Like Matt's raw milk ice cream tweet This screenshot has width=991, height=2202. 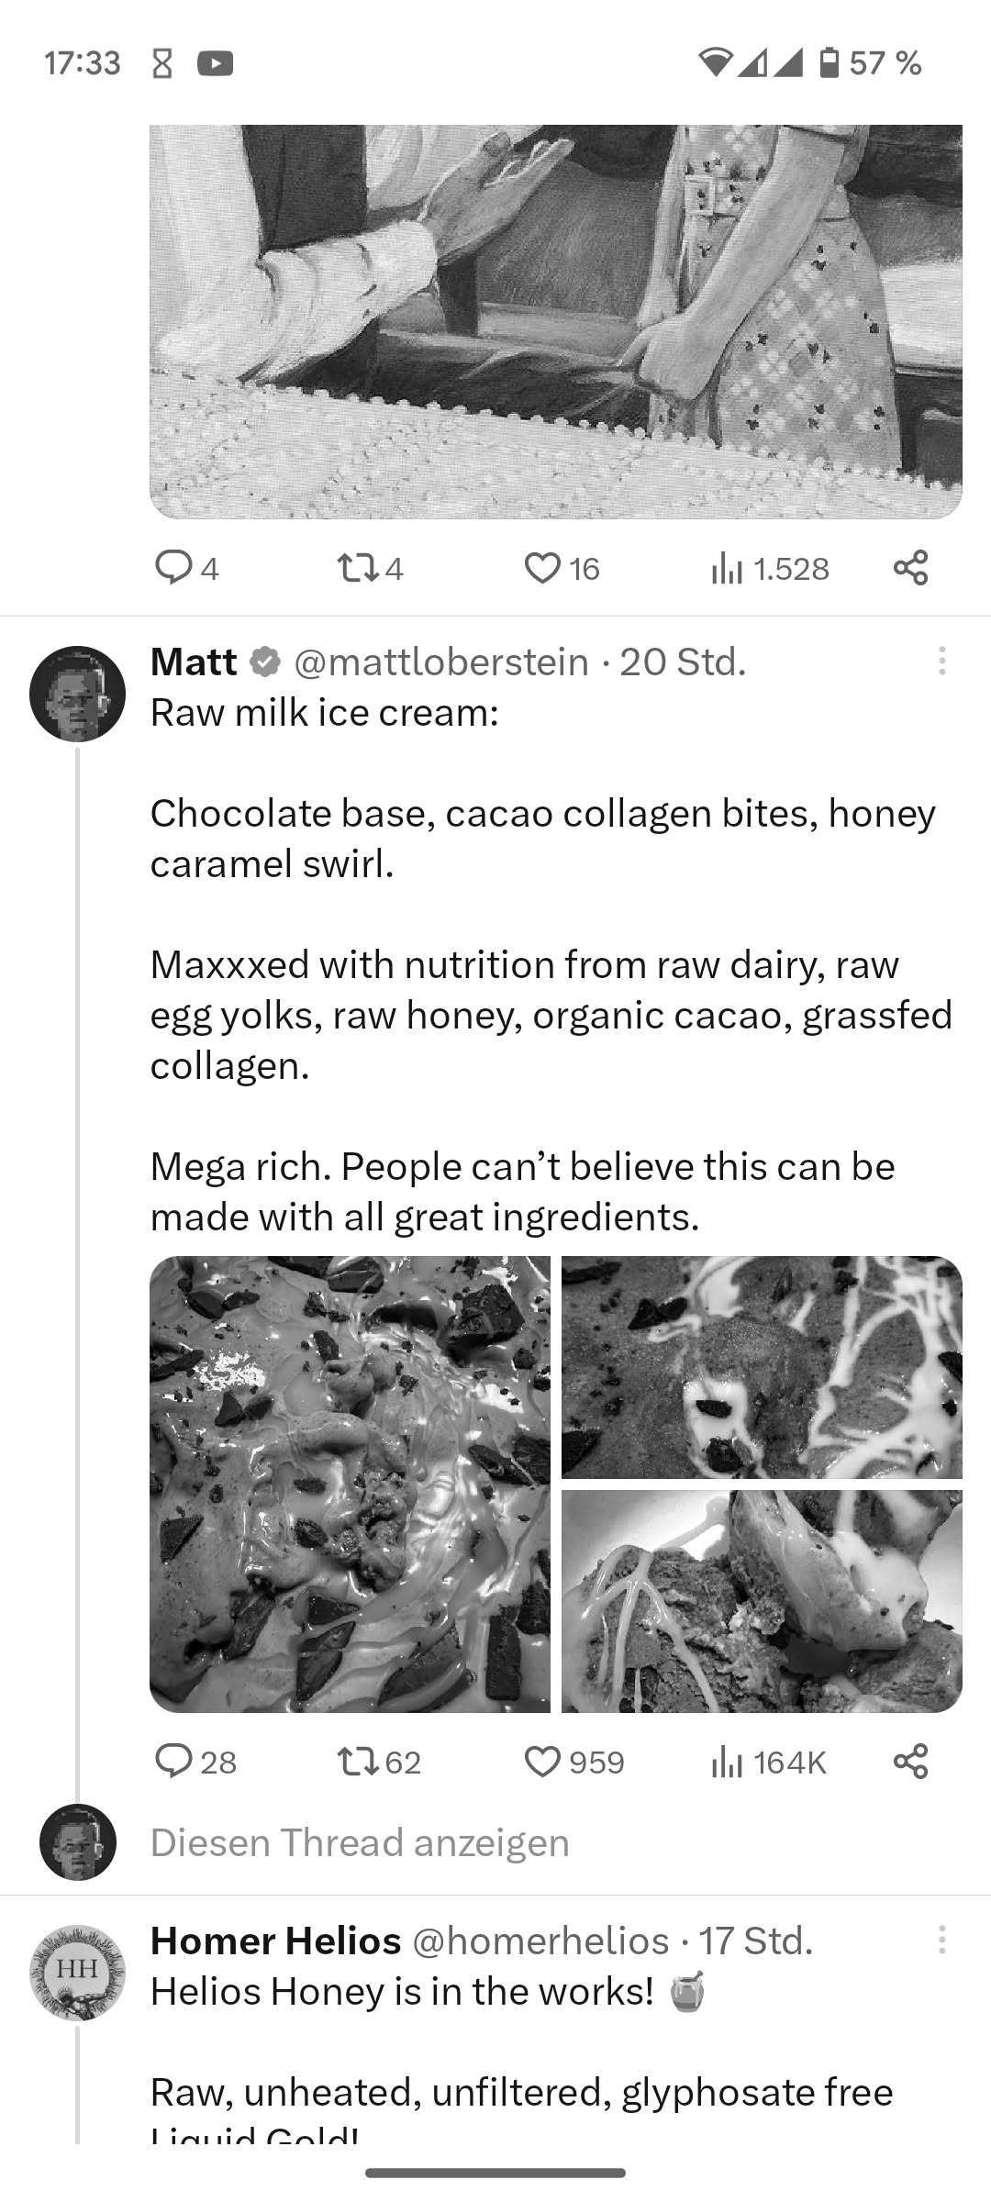coord(542,1762)
